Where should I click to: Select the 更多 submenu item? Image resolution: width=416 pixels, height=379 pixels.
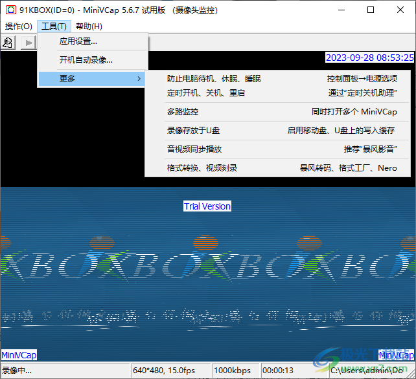click(92, 79)
